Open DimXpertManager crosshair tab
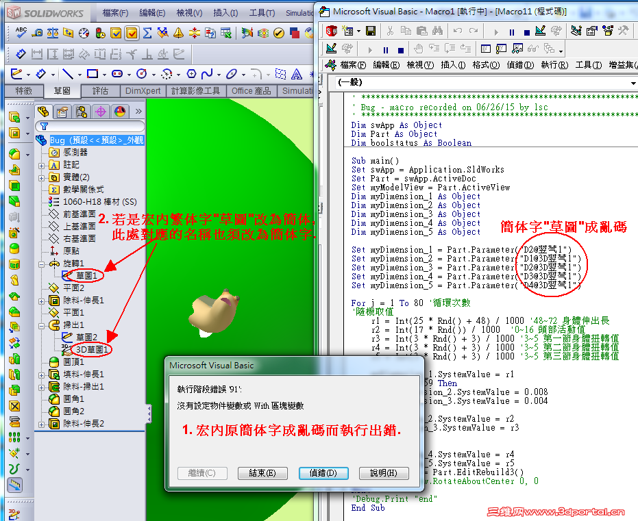 [x=101, y=112]
